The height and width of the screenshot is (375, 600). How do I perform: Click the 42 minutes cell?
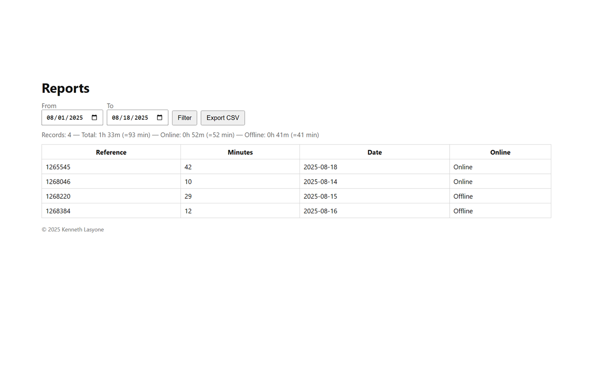tap(188, 167)
